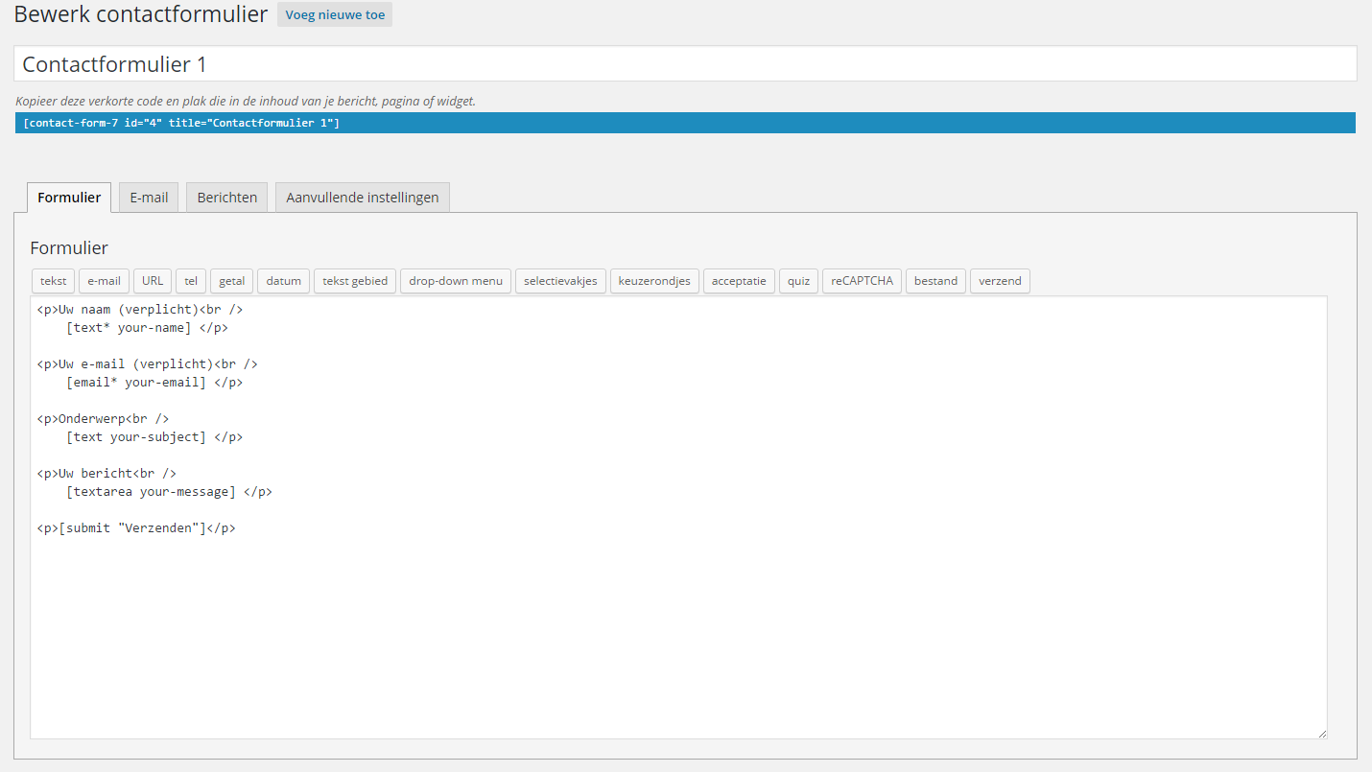This screenshot has width=1372, height=772.
Task: Insert a getal tag
Action: point(230,280)
